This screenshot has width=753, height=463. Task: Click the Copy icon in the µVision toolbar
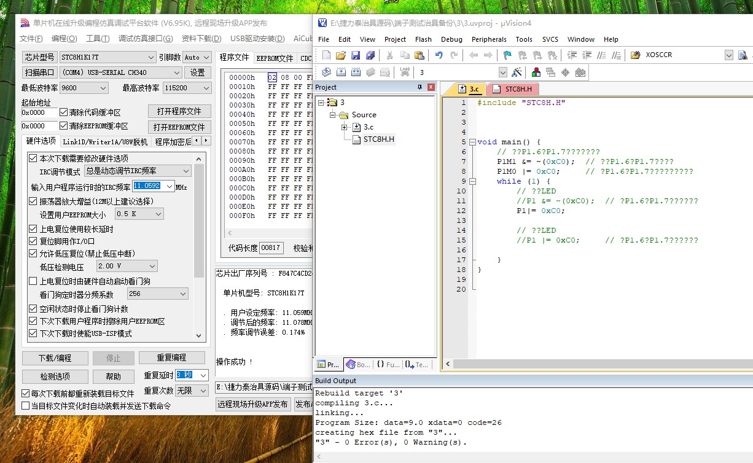[x=404, y=55]
